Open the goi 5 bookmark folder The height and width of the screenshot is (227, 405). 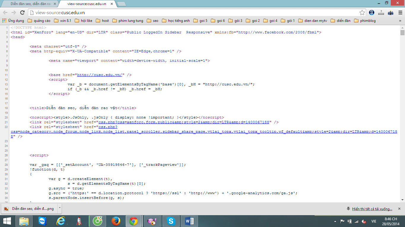200,21
